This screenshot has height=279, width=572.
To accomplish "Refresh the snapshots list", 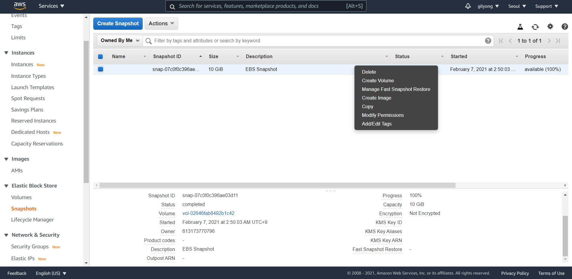I will point(535,27).
